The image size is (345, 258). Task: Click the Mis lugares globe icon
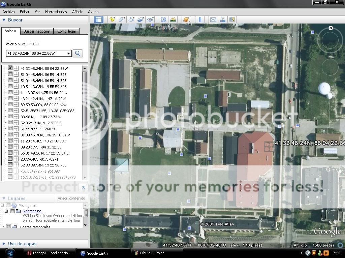click(x=14, y=205)
